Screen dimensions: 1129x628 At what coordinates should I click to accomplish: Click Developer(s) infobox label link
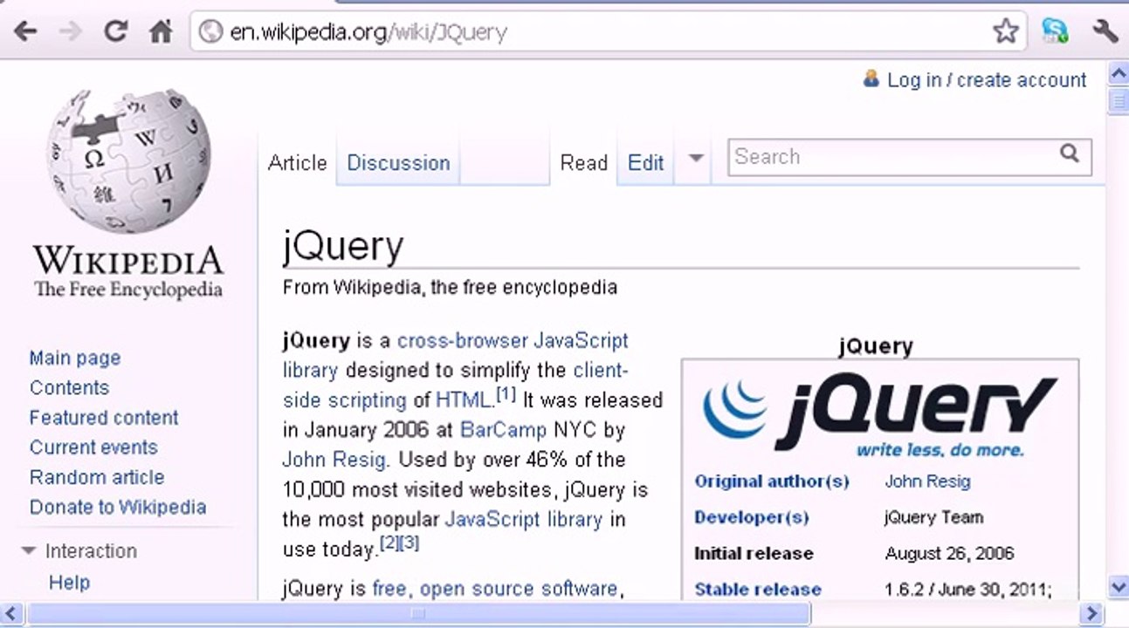[x=752, y=517]
